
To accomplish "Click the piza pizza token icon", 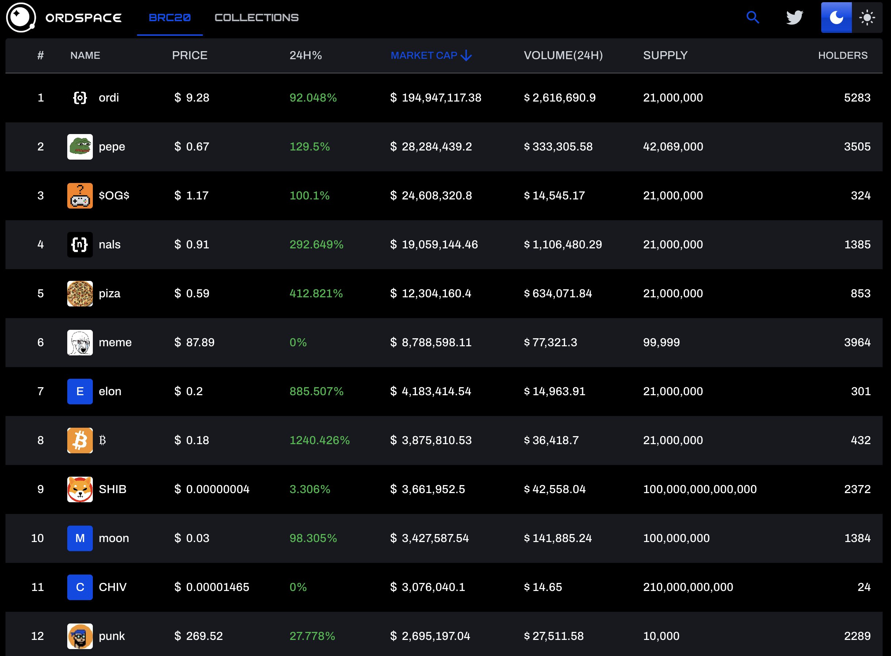I will [80, 293].
